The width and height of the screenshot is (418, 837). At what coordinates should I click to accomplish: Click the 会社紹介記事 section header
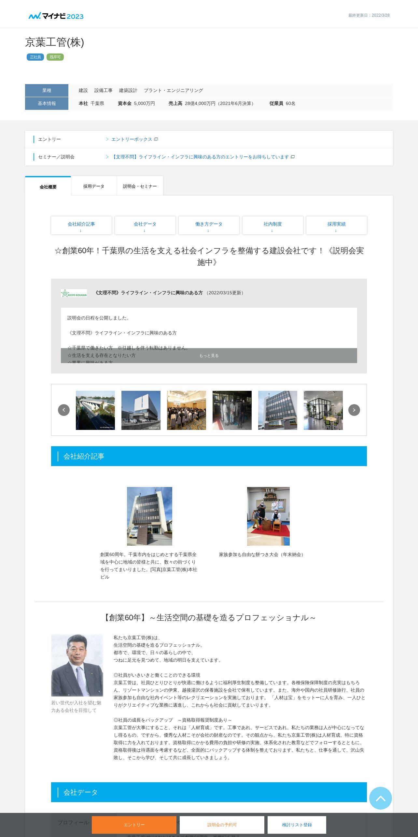pyautogui.click(x=209, y=456)
